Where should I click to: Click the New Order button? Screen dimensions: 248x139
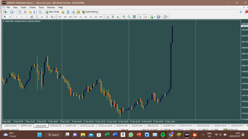[x=52, y=12]
